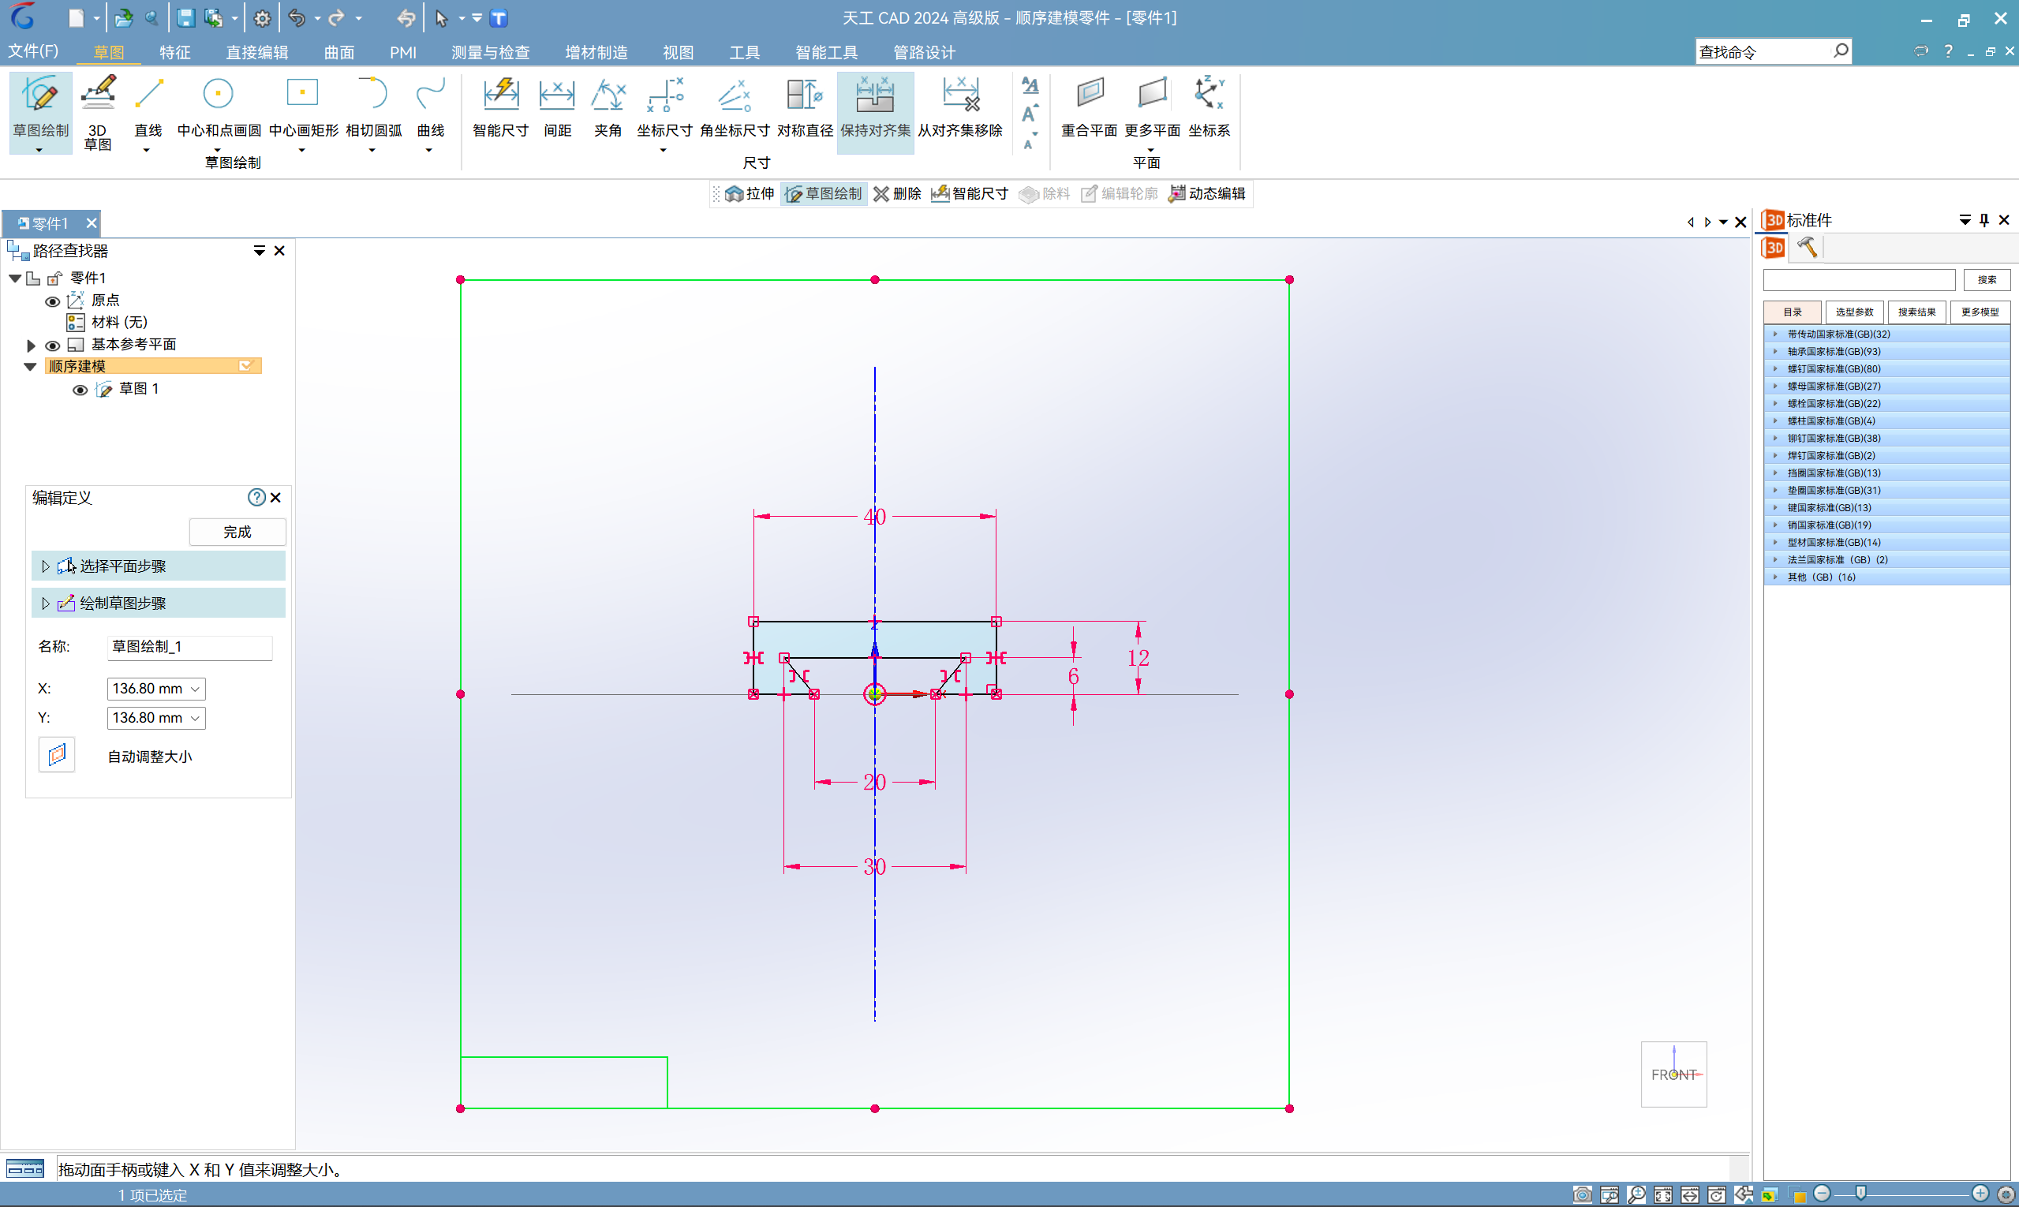This screenshot has height=1207, width=2019.
Task: Click the help icon in 编辑定义 panel
Action: pos(256,497)
